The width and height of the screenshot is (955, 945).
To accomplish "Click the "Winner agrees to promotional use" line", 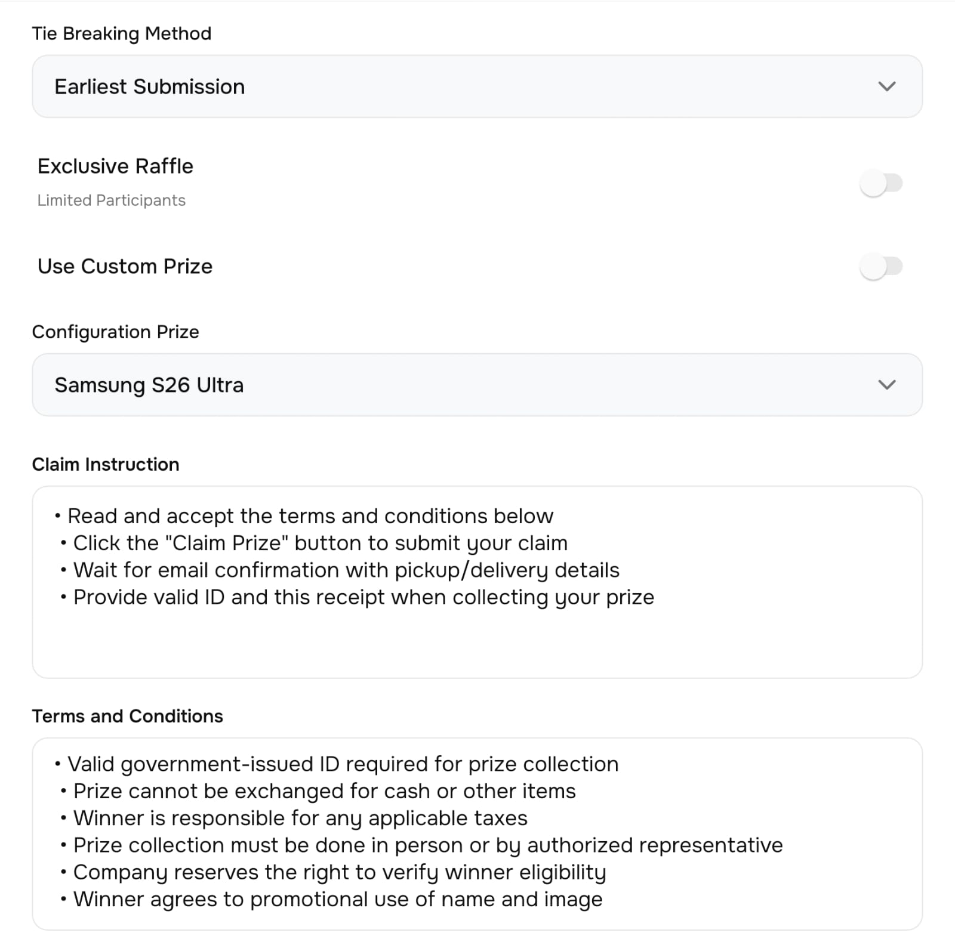I will [x=338, y=899].
